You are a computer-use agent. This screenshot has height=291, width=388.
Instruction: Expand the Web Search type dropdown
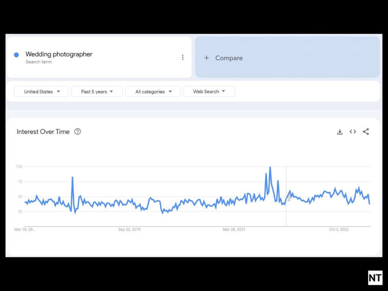209,91
